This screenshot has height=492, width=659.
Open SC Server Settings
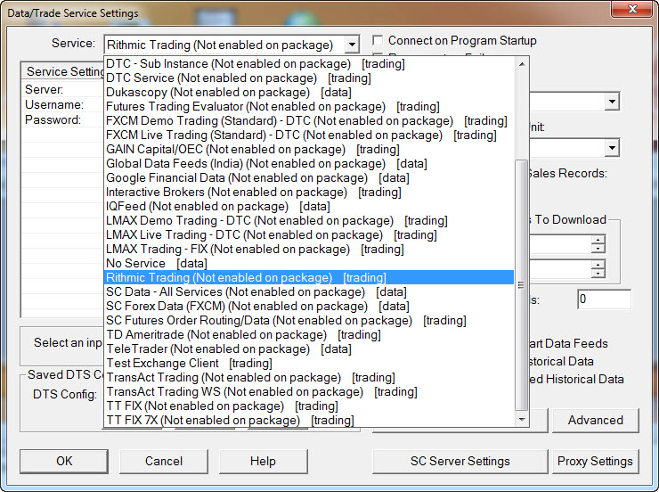click(460, 462)
